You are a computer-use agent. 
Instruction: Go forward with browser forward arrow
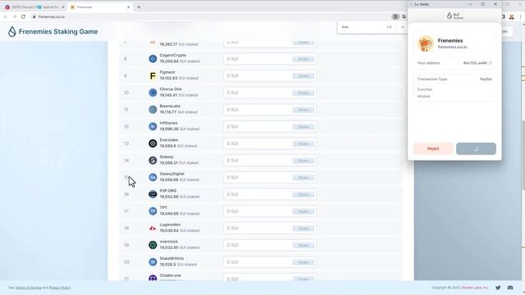(15, 16)
